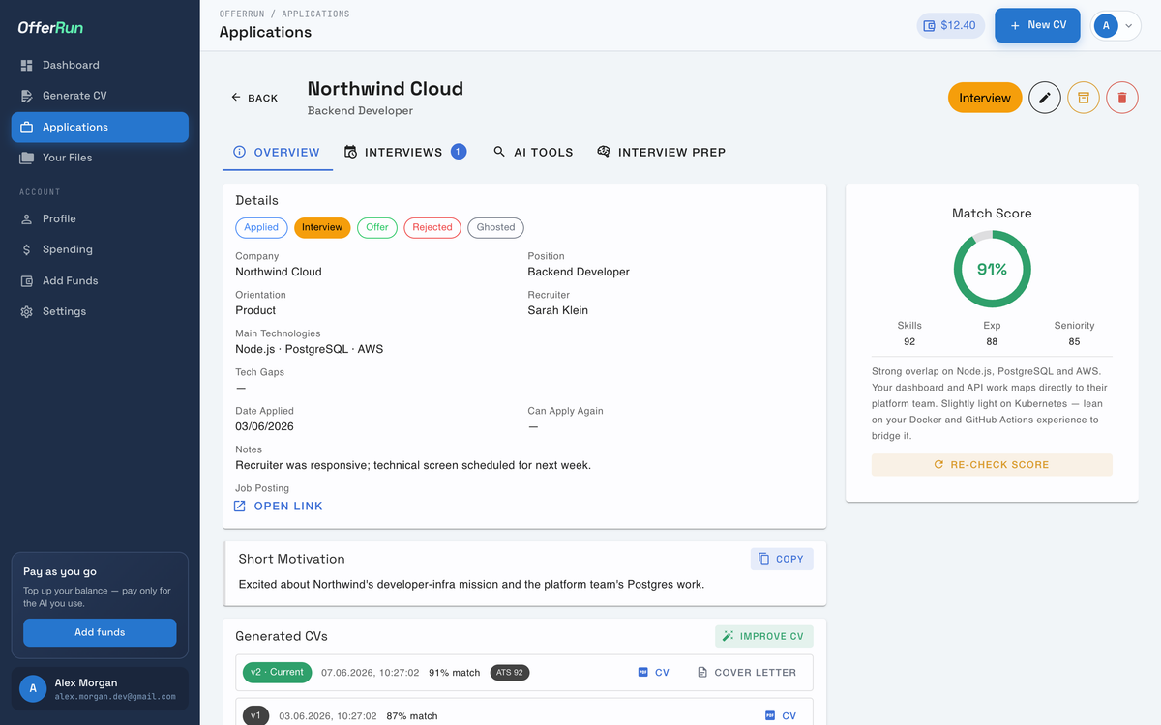The height and width of the screenshot is (725, 1161).
Task: Open the v1 CV PDF
Action: click(781, 715)
